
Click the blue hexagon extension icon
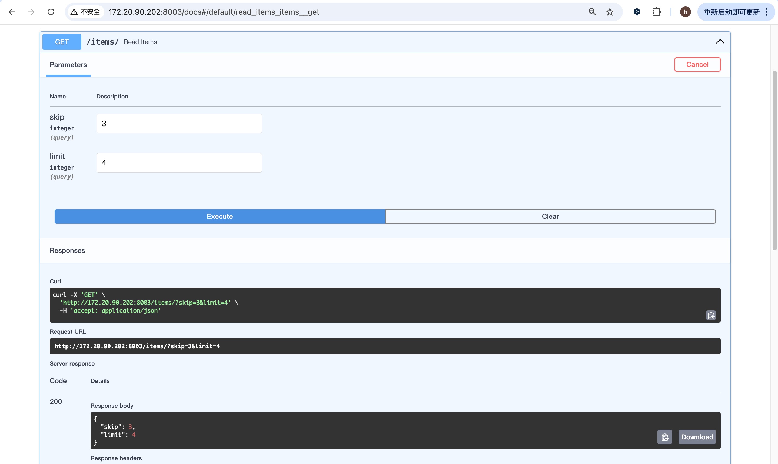point(637,12)
